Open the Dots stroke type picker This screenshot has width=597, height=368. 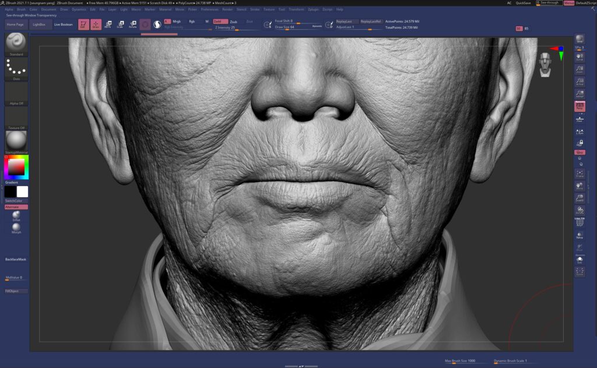click(16, 69)
